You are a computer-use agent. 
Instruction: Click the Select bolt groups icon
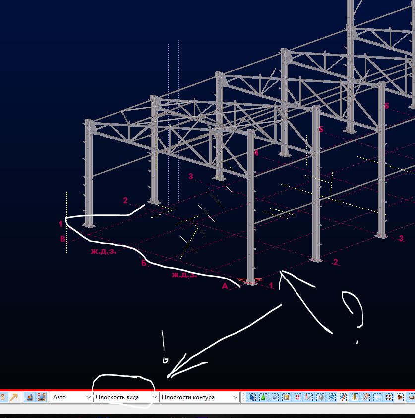point(389,397)
